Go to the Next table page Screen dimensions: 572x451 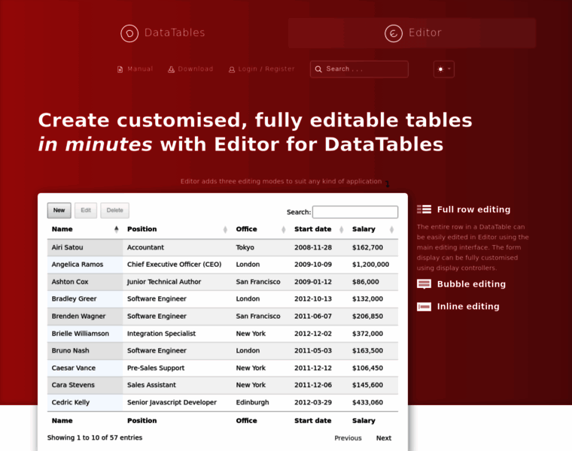pos(384,438)
